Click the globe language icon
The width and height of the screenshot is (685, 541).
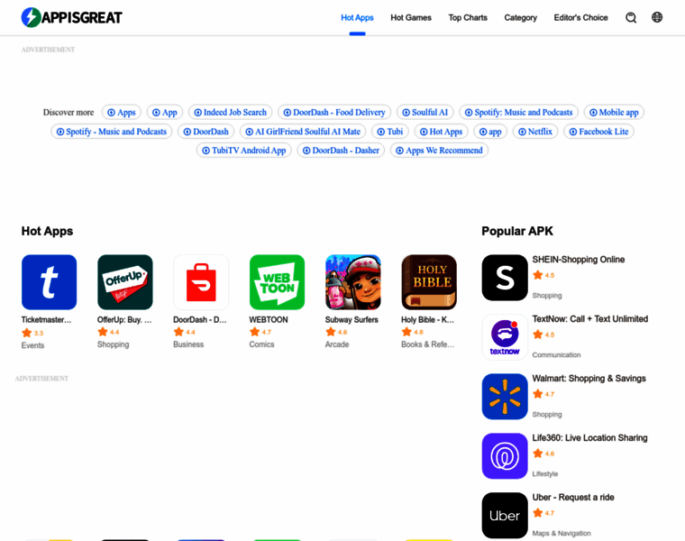coord(657,17)
